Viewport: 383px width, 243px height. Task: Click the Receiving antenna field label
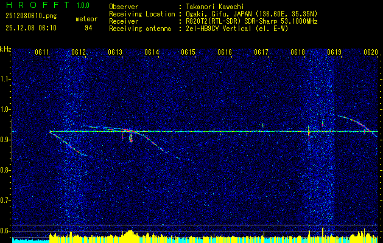[x=140, y=29]
